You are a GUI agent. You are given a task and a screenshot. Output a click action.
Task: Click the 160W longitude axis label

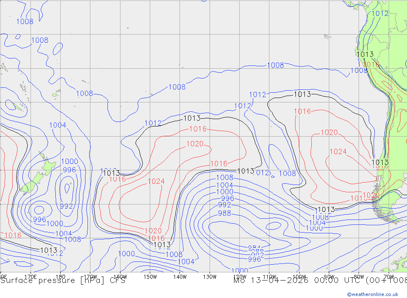(x=120, y=277)
